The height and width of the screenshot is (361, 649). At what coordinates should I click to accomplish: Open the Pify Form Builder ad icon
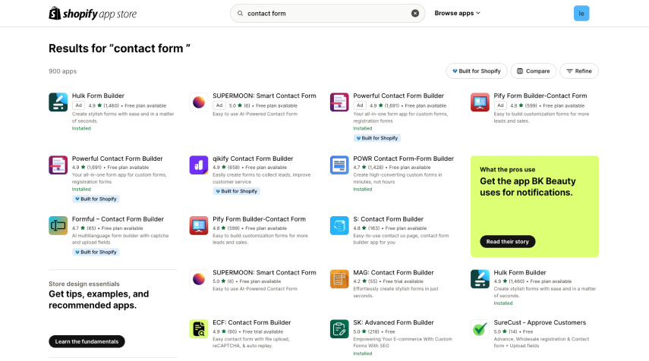point(480,102)
